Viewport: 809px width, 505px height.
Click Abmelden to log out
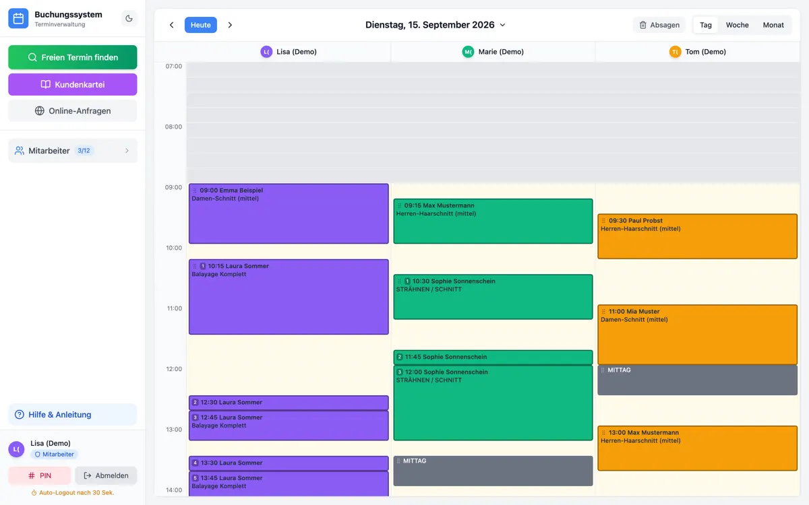pos(106,475)
